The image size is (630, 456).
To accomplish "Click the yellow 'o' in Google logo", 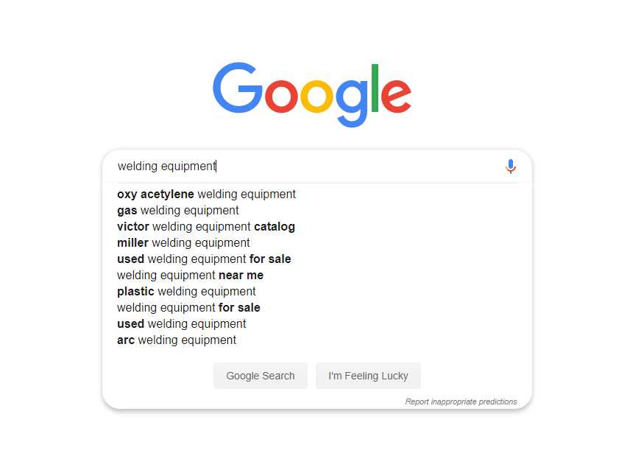I will click(317, 96).
